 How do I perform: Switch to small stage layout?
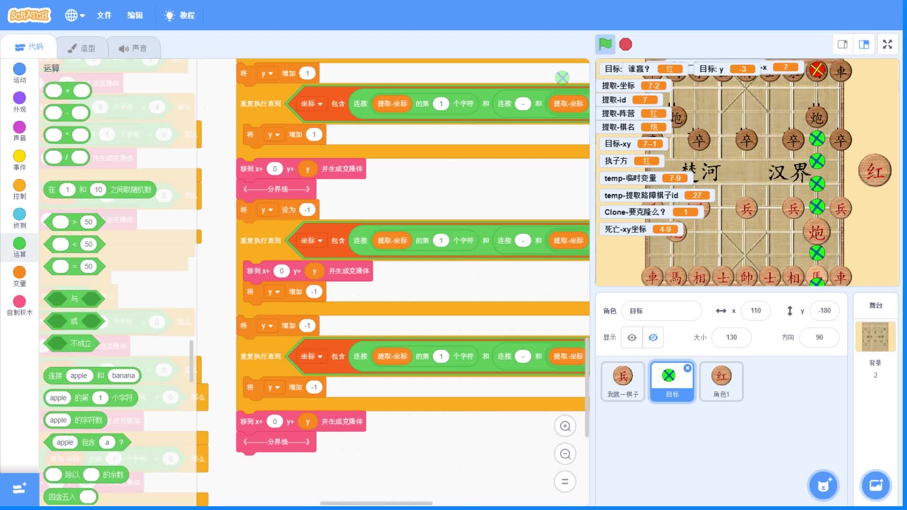tap(842, 44)
